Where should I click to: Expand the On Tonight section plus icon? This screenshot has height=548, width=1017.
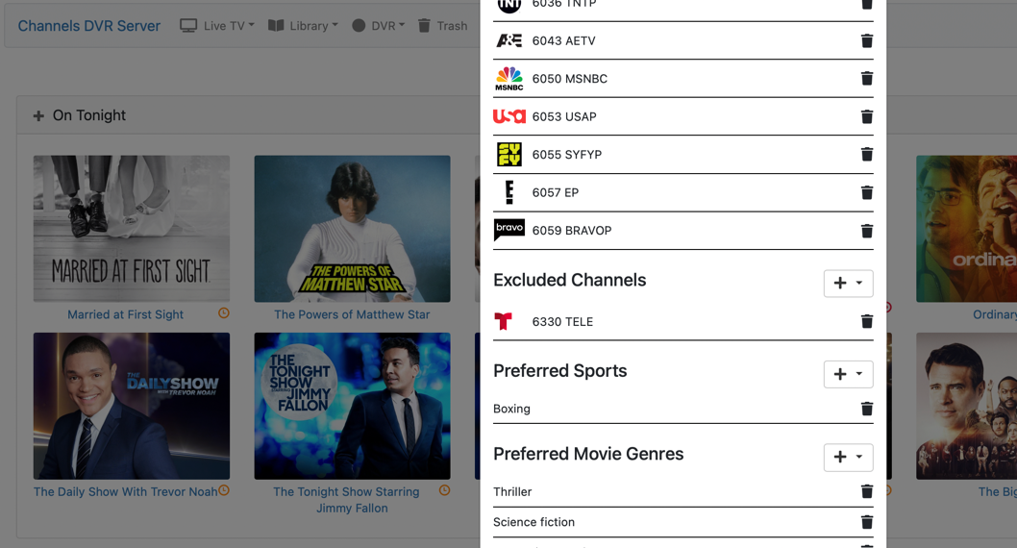click(x=38, y=116)
